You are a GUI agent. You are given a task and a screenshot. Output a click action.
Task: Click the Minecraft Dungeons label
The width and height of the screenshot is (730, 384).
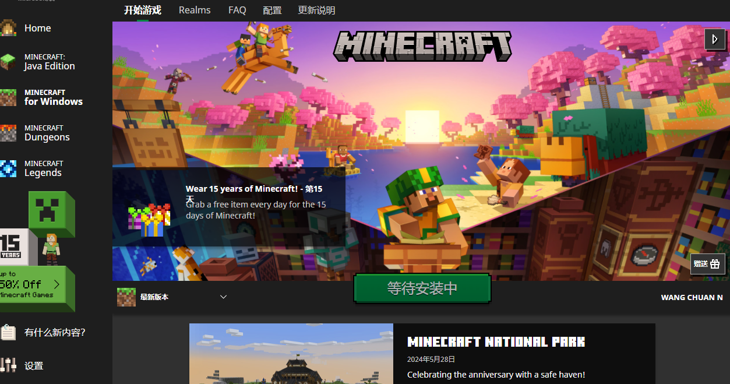pos(47,133)
